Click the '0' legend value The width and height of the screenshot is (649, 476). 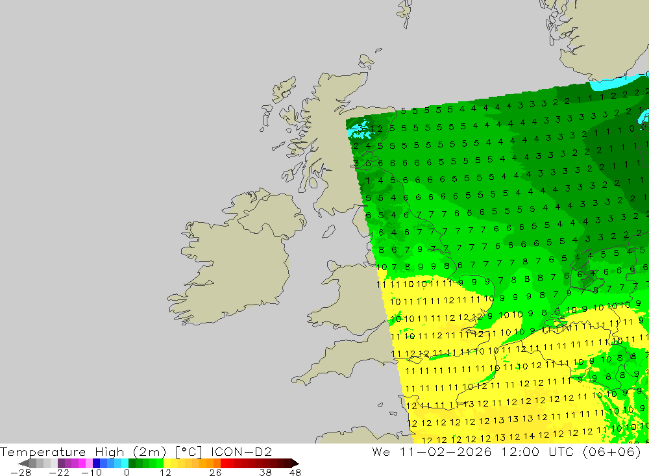(127, 472)
